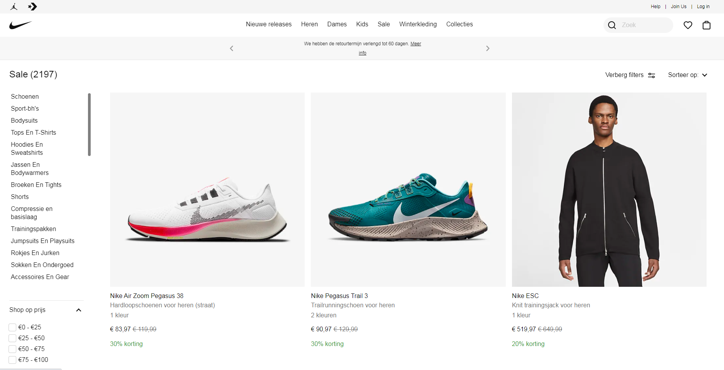Open the Converse brand logo link

33,7
